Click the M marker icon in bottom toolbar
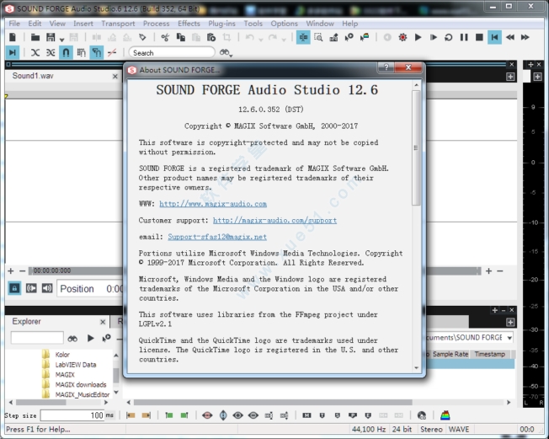 pyautogui.click(x=306, y=415)
